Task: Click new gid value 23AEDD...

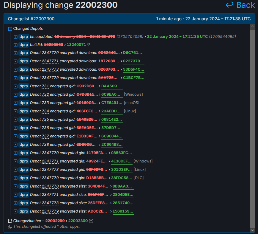Action: (x=112, y=111)
